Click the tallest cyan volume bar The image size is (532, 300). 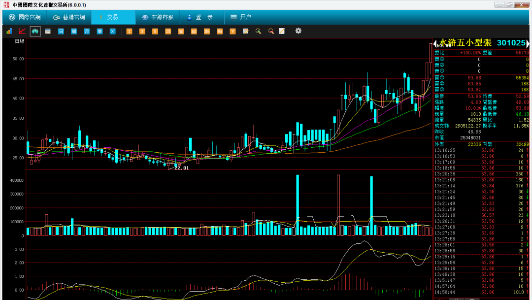[x=298, y=205]
